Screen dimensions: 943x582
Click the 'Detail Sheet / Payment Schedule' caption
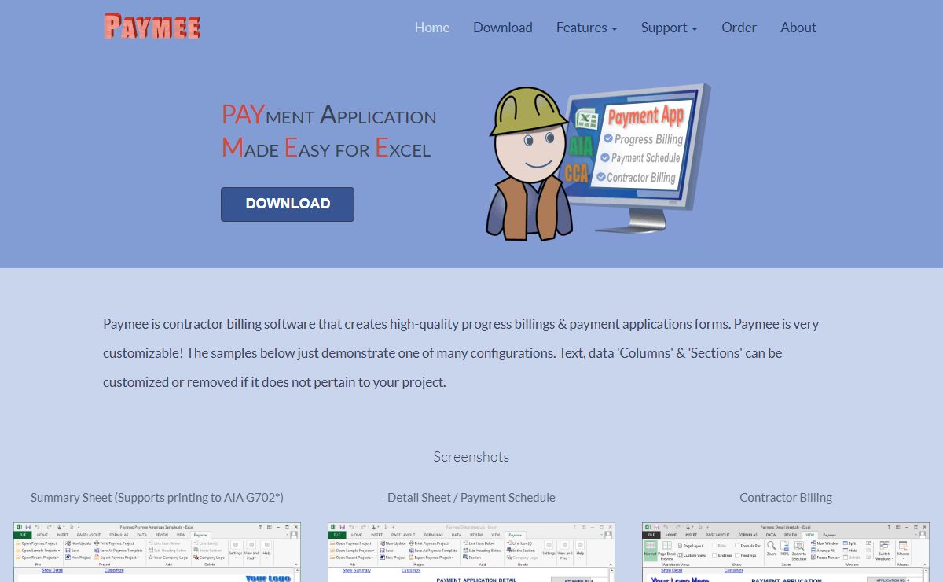pyautogui.click(x=472, y=497)
